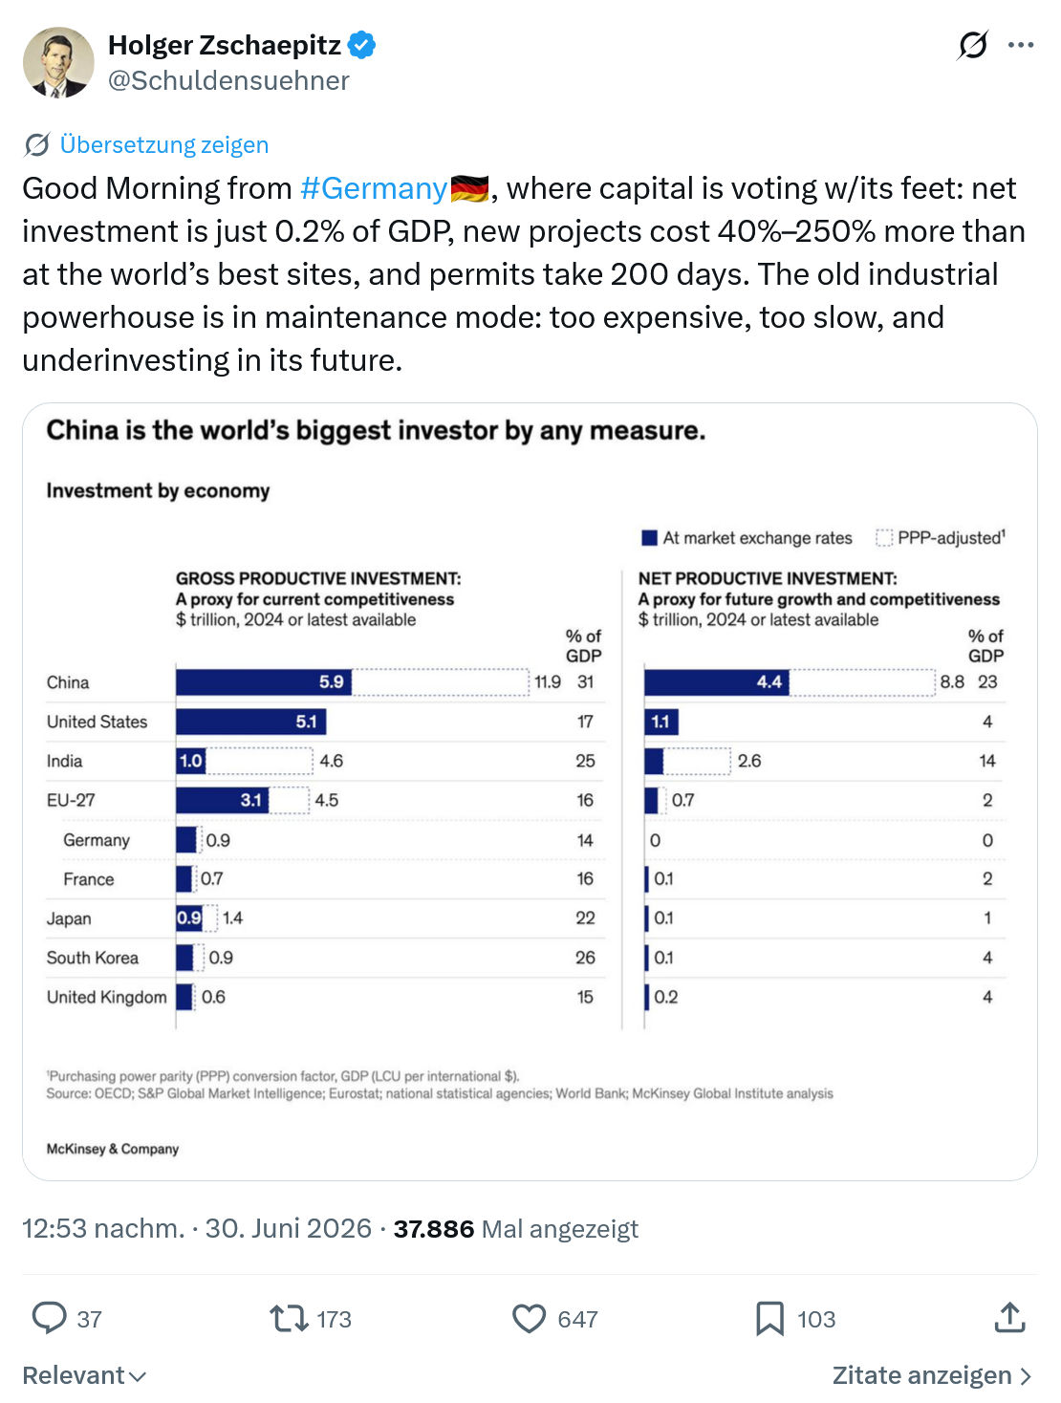Click the reply speech bubble icon

pyautogui.click(x=49, y=1318)
